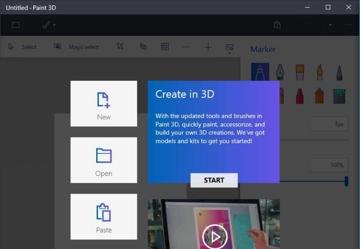Choose the Oil brush tool

[x=300, y=71]
